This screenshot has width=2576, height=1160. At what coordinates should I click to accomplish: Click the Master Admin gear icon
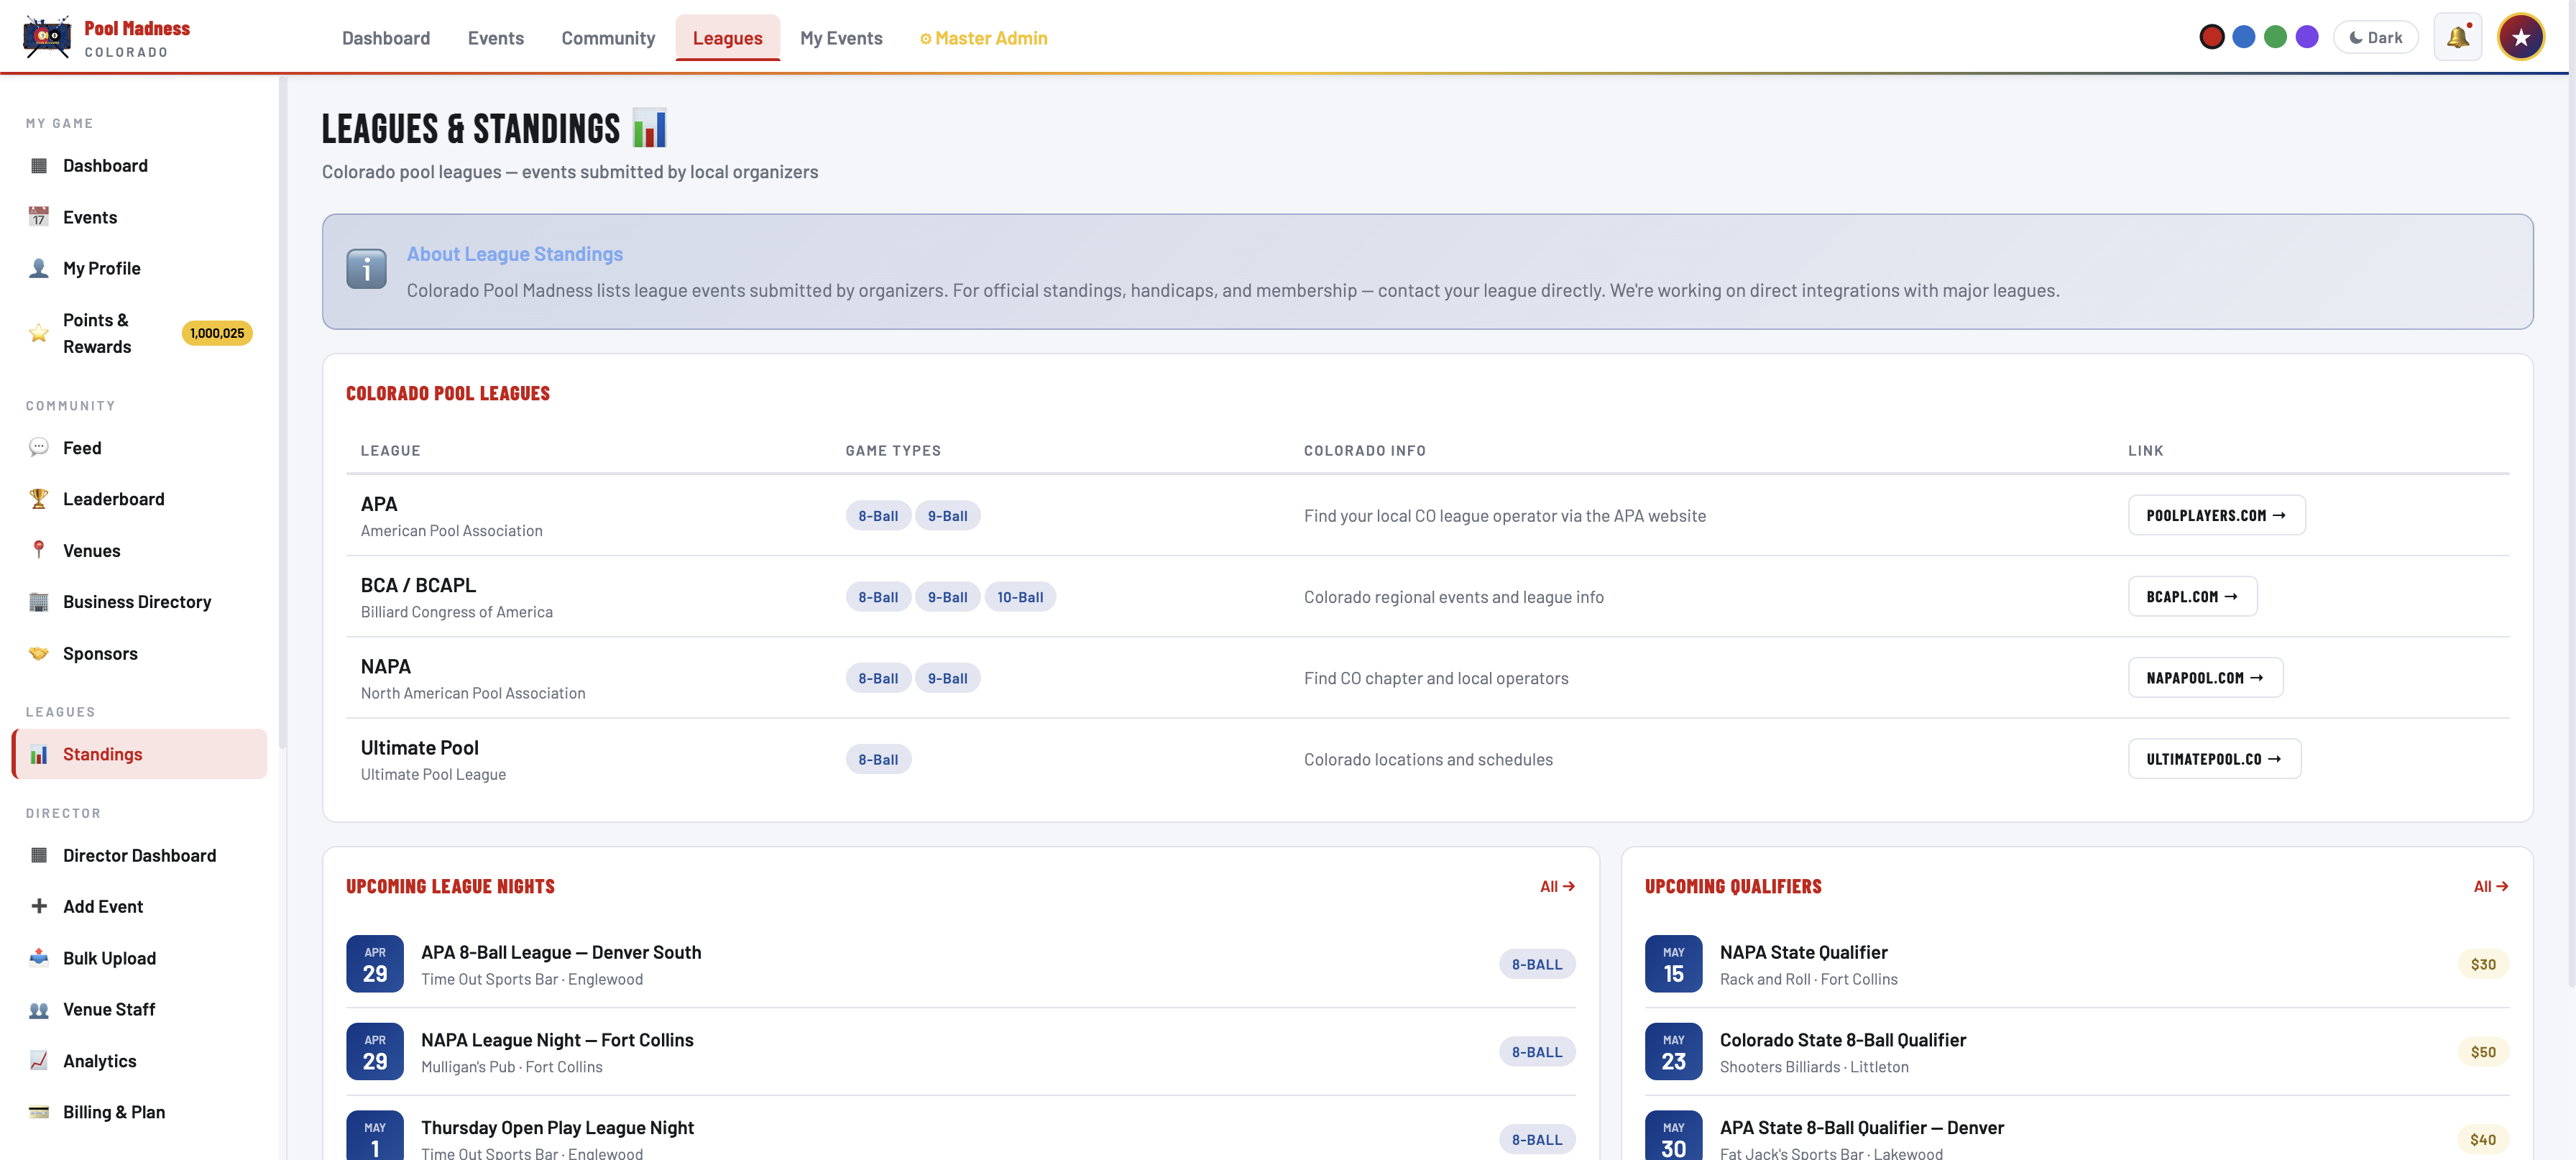926,39
